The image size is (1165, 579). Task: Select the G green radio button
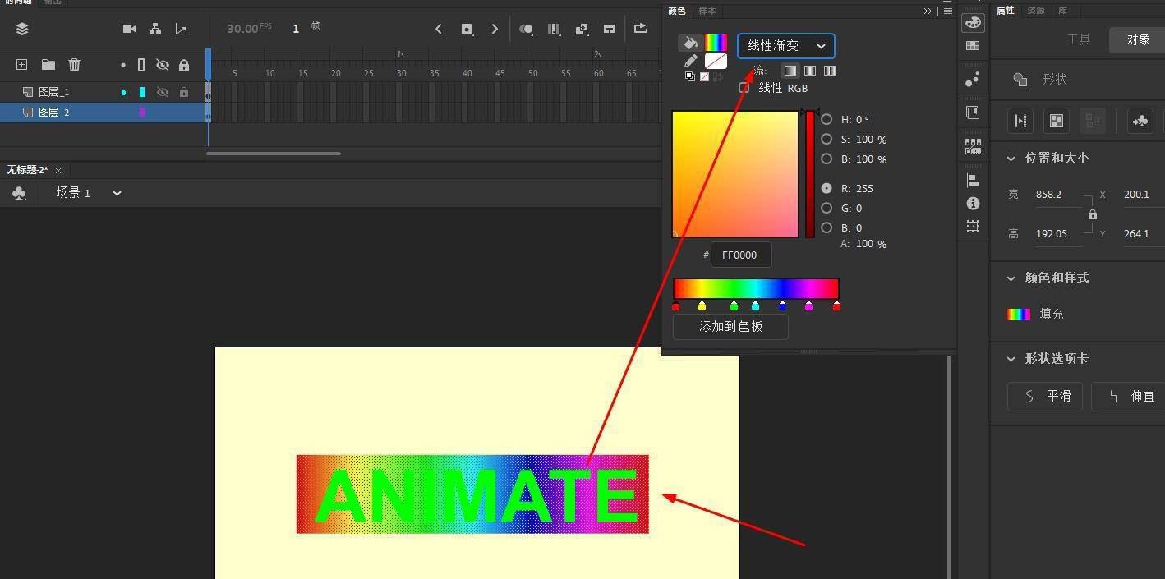click(827, 208)
